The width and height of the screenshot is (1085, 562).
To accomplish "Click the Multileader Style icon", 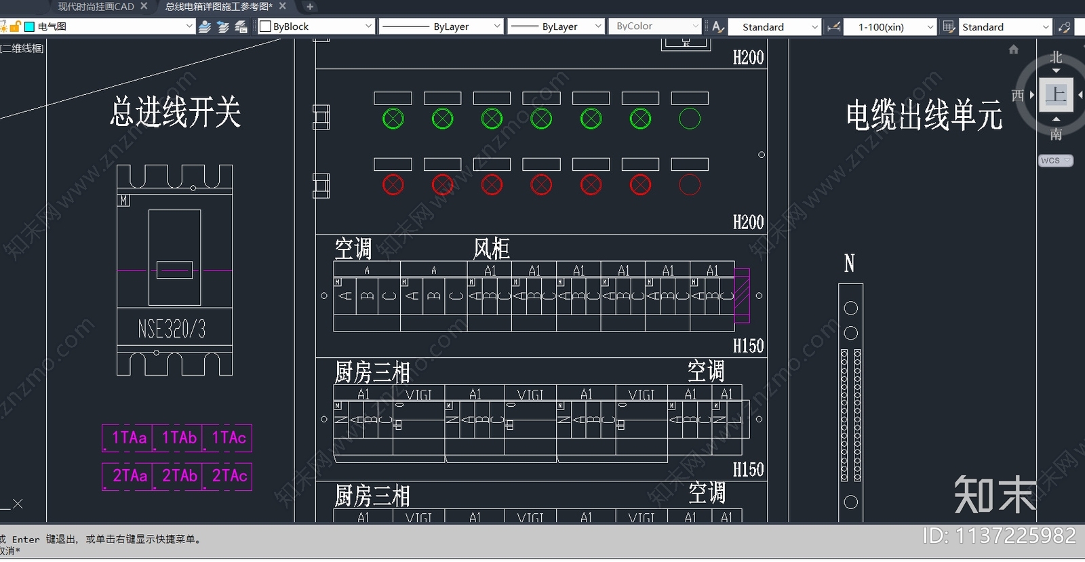I will pyautogui.click(x=1065, y=26).
